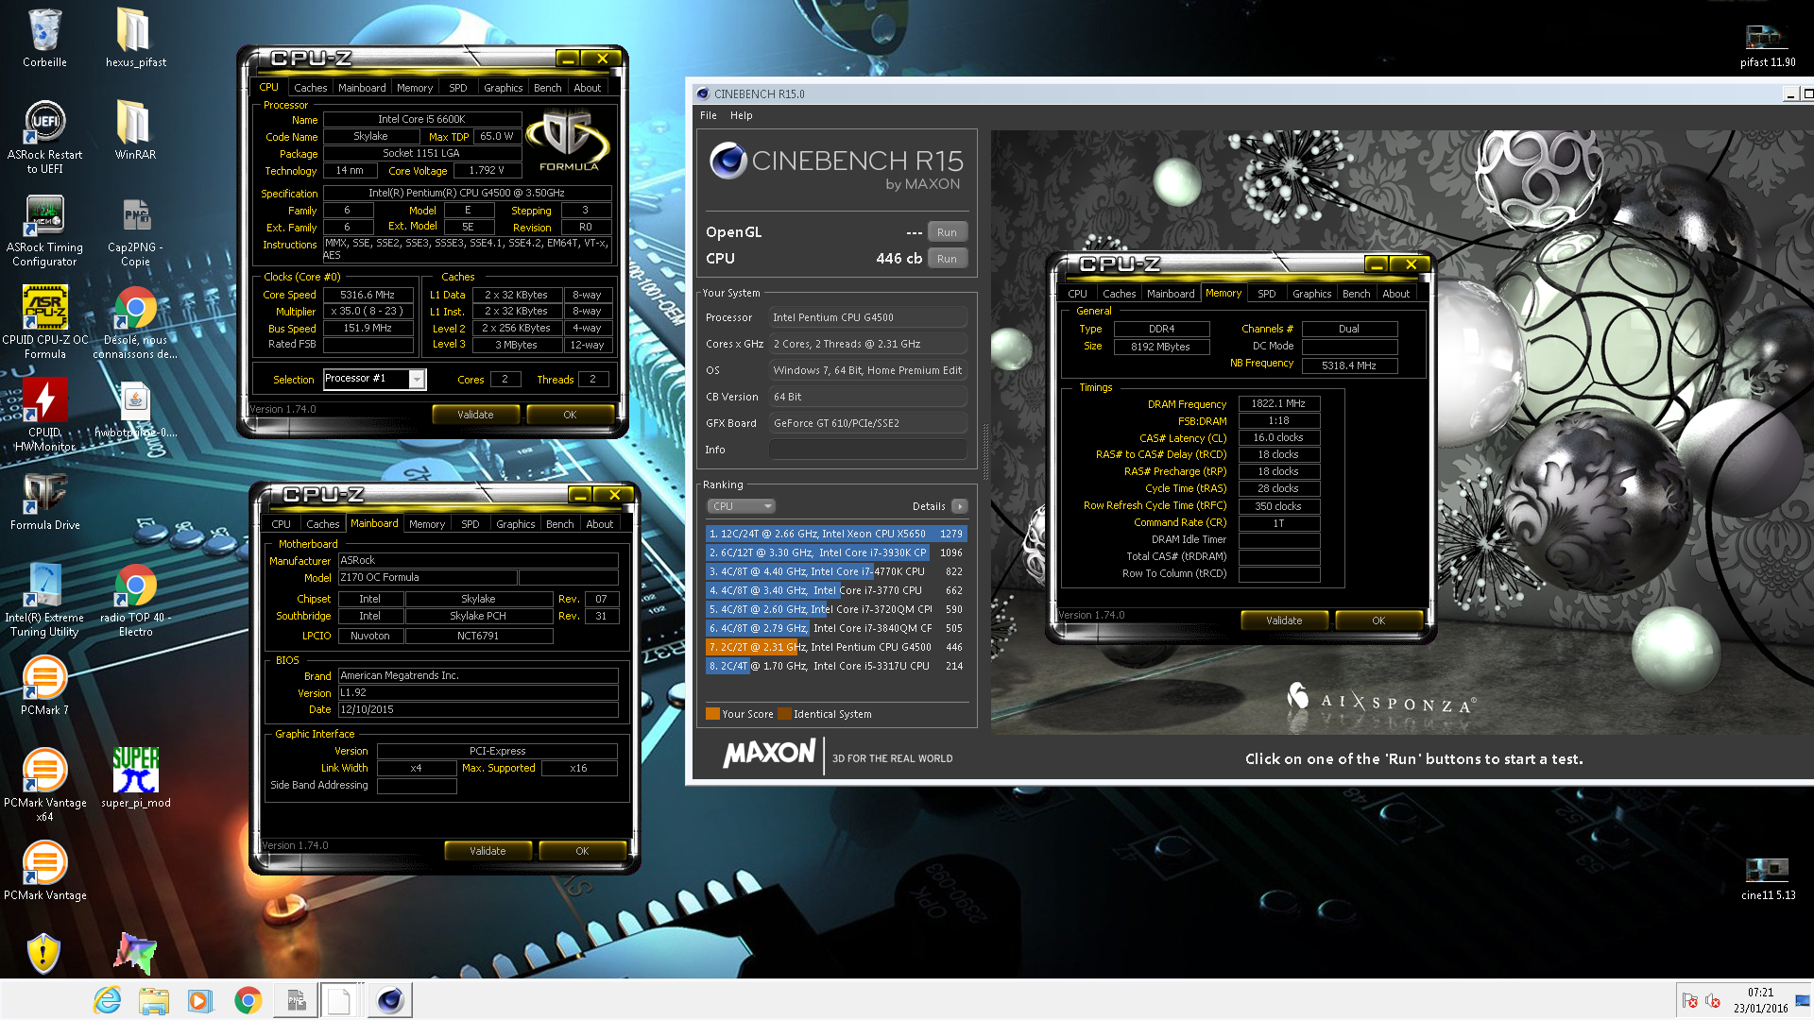Open radio TOP 40 Electro Chrome shortcut
Viewport: 1814px width, 1020px height.
coord(135,600)
